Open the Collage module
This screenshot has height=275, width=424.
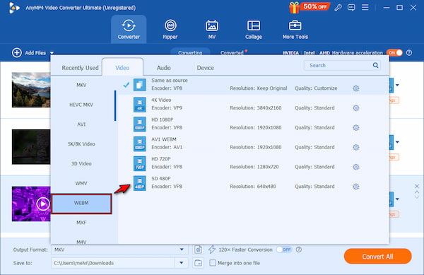[x=254, y=29]
